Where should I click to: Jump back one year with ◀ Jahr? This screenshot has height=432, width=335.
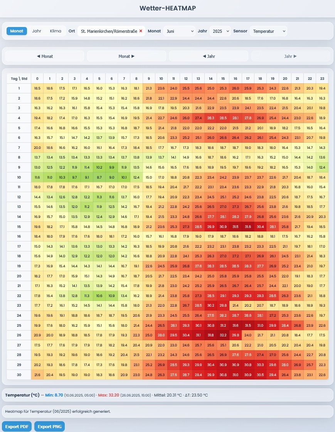tap(209, 56)
